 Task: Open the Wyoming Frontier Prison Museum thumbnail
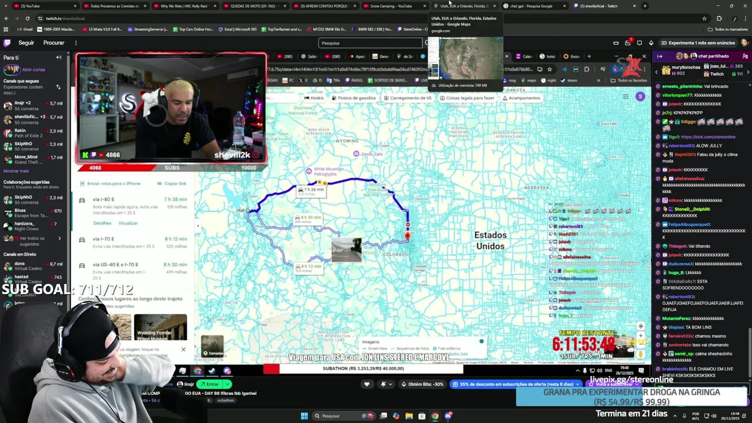[x=160, y=328]
